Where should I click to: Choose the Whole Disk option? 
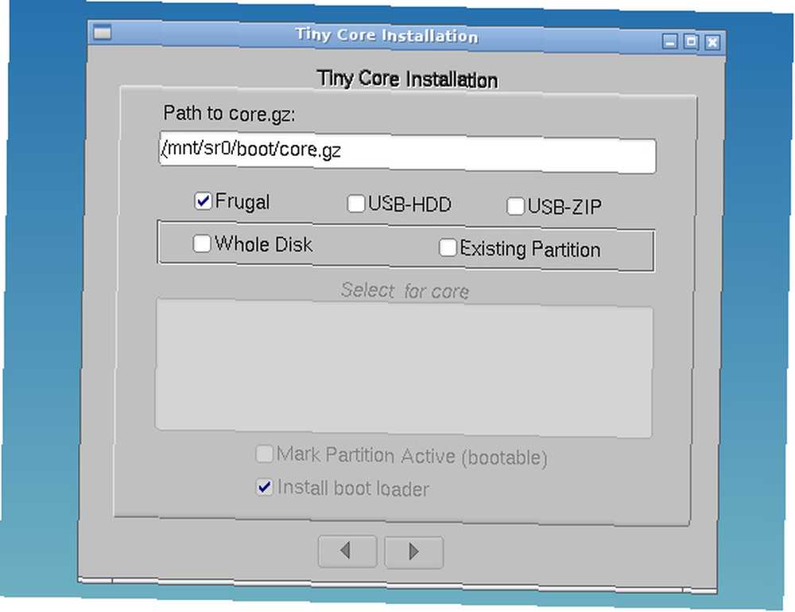point(201,244)
